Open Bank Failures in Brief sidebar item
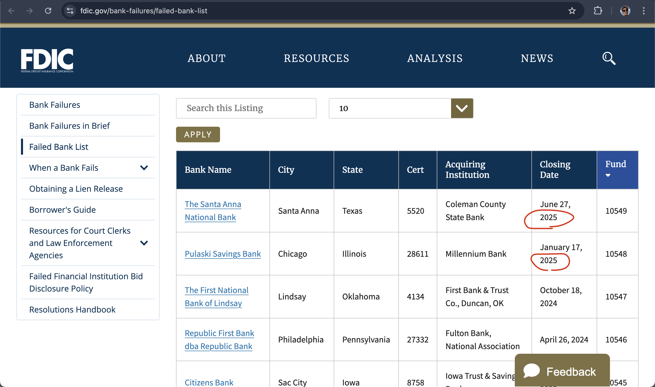This screenshot has width=655, height=387. coord(69,126)
